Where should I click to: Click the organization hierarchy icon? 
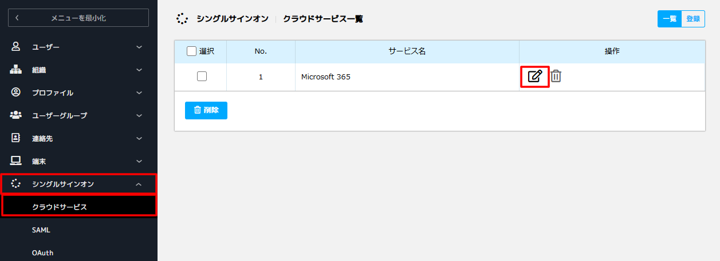tap(16, 70)
